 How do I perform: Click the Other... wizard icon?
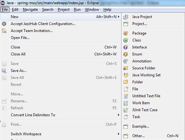coord(126,136)
